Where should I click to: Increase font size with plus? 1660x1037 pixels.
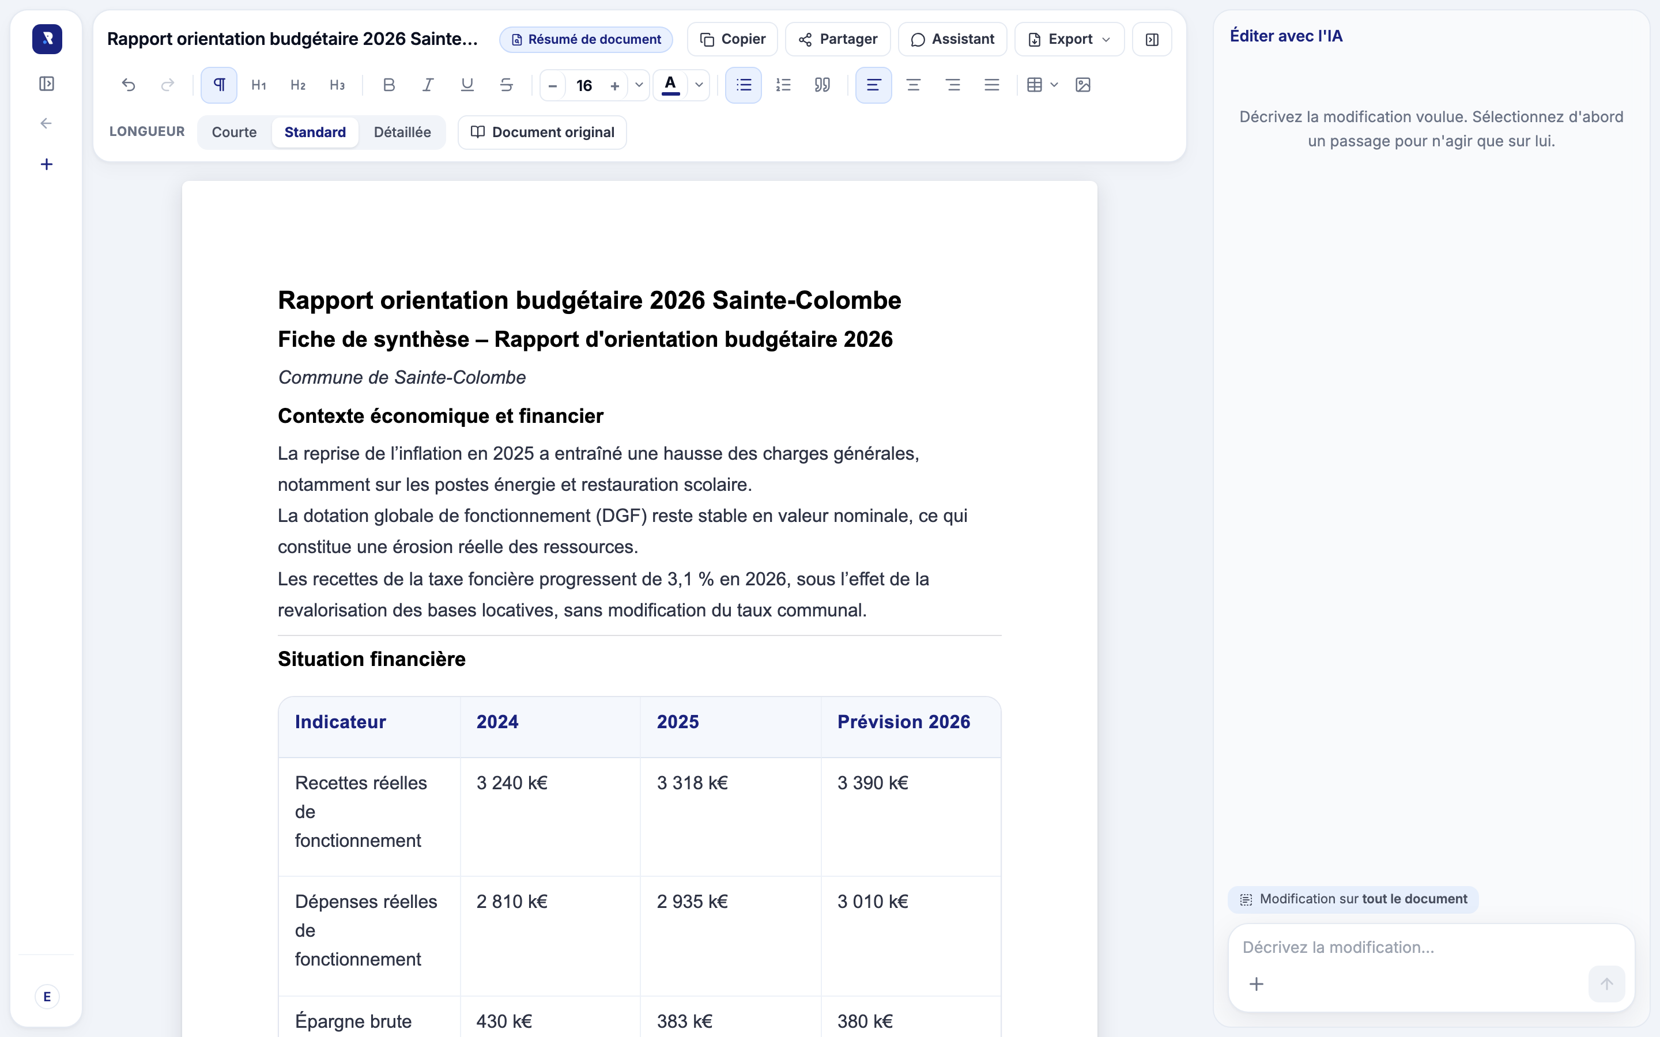point(614,86)
